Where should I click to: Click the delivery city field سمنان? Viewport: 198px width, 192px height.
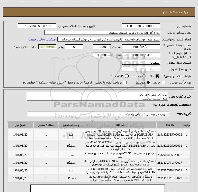click(x=141, y=69)
